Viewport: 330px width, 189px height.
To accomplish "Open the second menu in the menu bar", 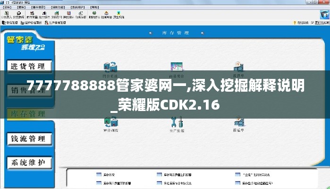I will point(21,7).
